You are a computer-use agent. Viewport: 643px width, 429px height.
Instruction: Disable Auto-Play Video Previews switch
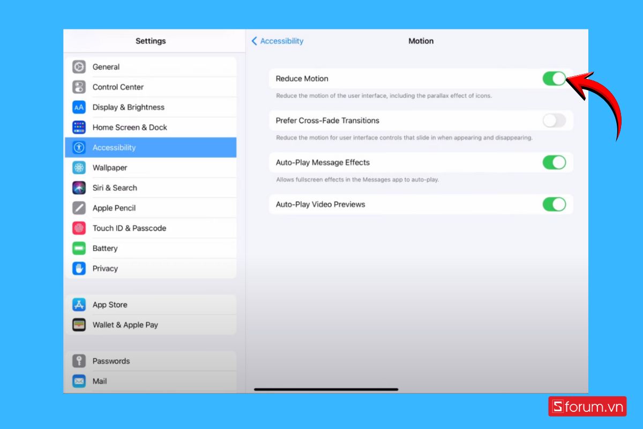[x=554, y=204]
